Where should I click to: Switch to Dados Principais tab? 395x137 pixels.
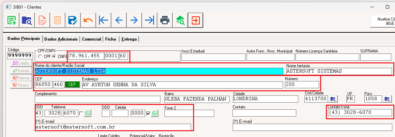pos(24,39)
